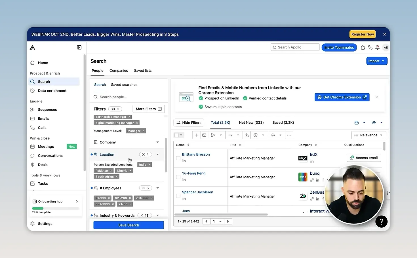This screenshot has width=417, height=258.
Task: Open More Filters panel
Action: [149, 109]
